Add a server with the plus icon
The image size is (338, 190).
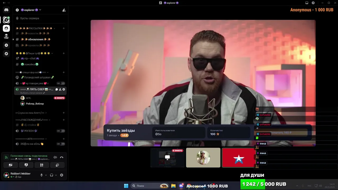(x=6, y=45)
